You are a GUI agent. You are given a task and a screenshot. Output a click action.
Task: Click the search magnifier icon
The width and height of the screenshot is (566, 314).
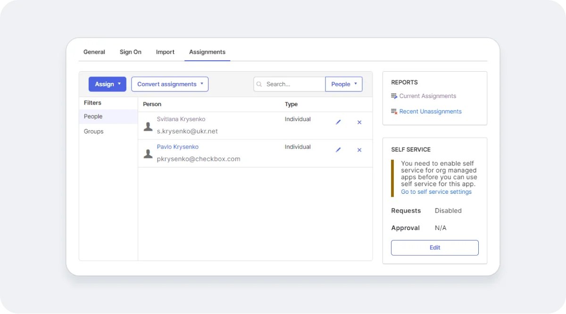[259, 84]
